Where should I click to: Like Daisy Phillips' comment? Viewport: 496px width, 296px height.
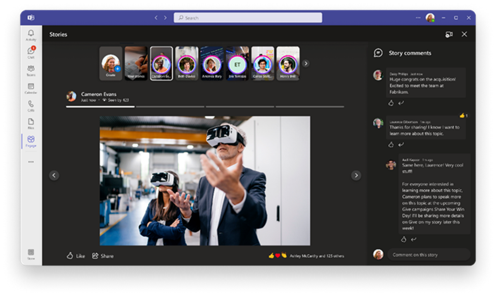pos(391,103)
